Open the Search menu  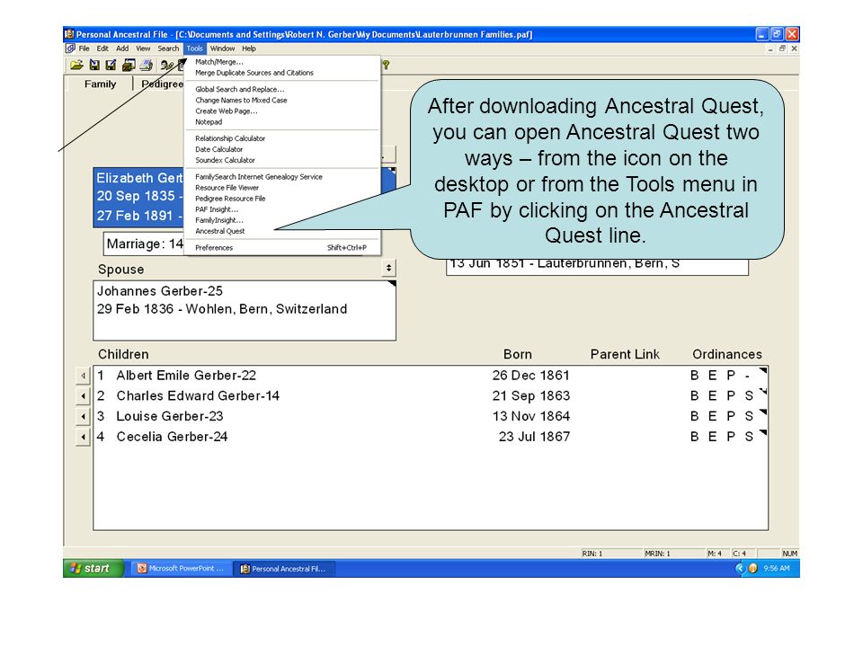pyautogui.click(x=168, y=49)
